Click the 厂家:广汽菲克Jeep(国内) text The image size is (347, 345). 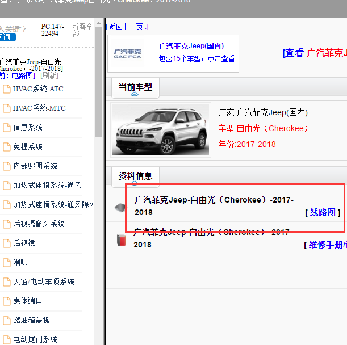click(x=263, y=112)
